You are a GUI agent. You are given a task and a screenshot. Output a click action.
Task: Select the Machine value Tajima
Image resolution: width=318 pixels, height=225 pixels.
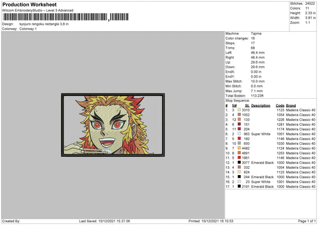point(256,33)
